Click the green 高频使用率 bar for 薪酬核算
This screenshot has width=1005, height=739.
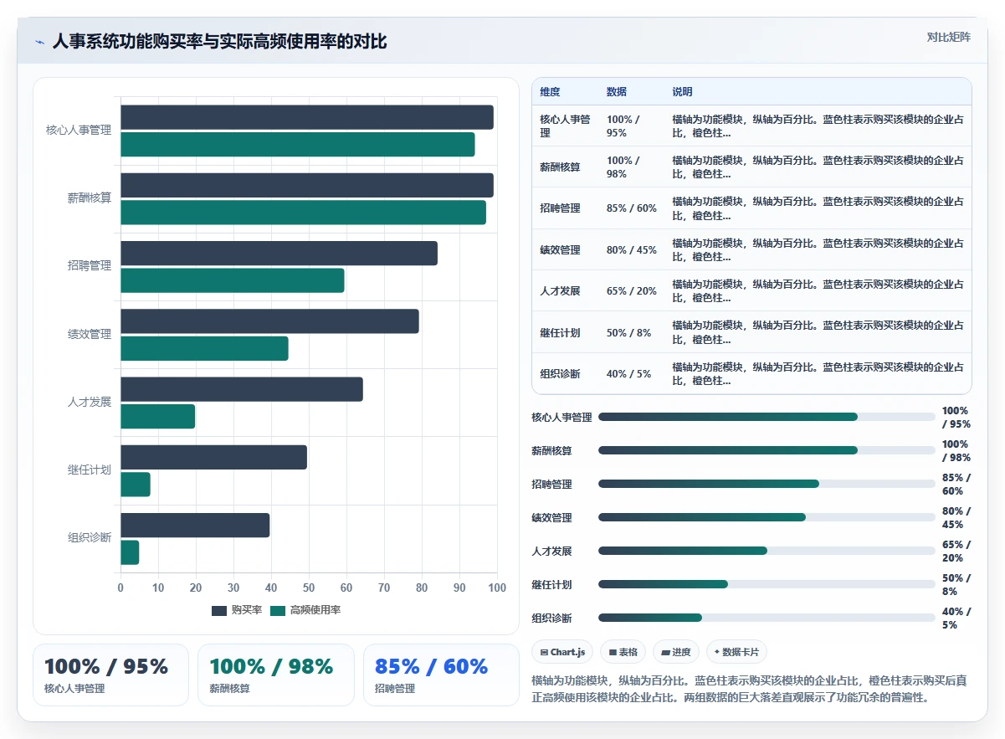[303, 213]
